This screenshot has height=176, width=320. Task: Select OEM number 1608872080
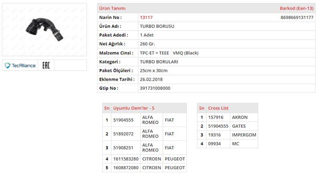tap(126, 168)
